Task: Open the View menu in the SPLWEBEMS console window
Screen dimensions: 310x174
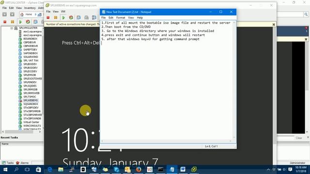Action: point(56,12)
